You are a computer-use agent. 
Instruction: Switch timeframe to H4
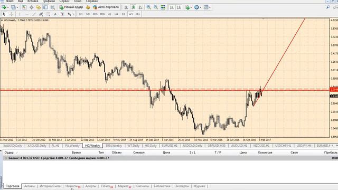click(x=116, y=14)
